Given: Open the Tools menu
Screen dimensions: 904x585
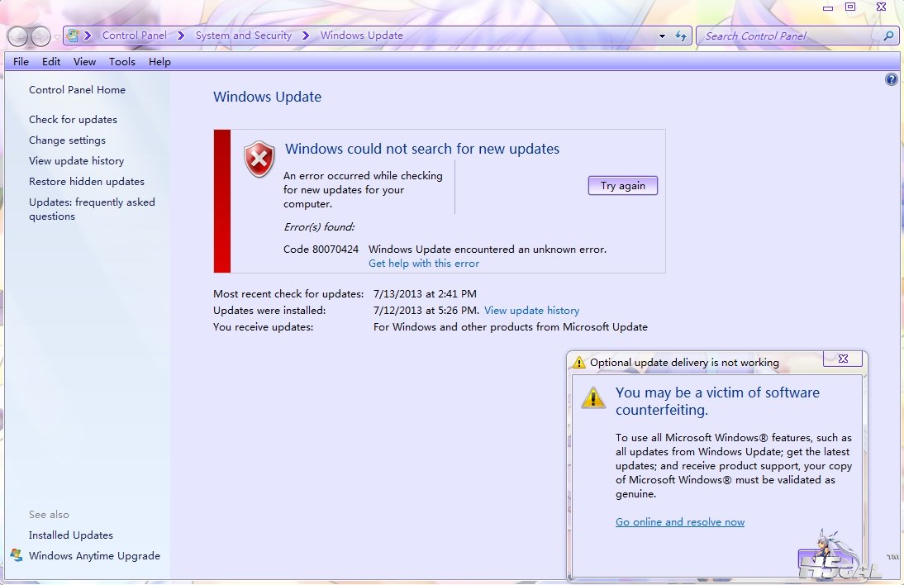Looking at the screenshot, I should tap(122, 62).
